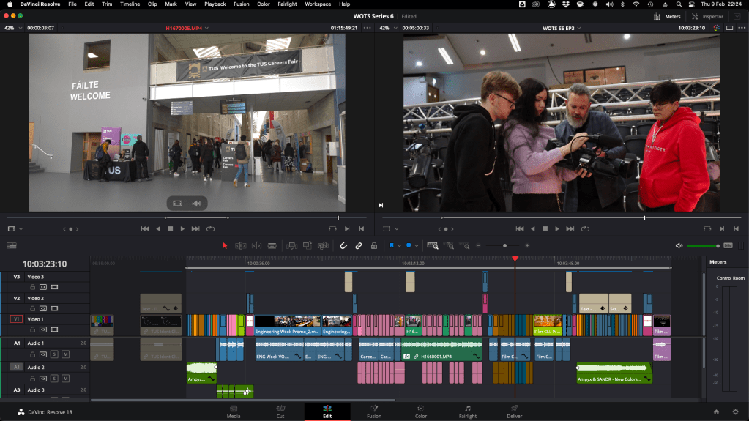
Task: Mute the Audio 1 track
Action: (65, 354)
